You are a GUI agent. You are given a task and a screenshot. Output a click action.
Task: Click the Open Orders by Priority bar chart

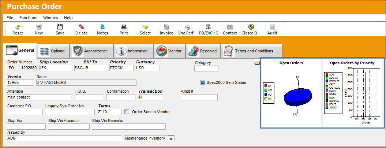(366, 93)
